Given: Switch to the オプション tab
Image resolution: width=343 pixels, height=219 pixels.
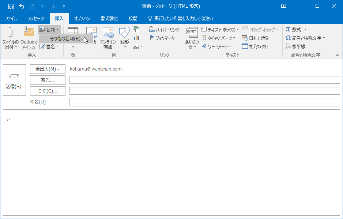Looking at the screenshot, I should (82, 19).
